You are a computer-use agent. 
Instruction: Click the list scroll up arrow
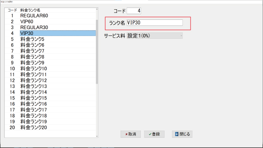coord(97,9)
